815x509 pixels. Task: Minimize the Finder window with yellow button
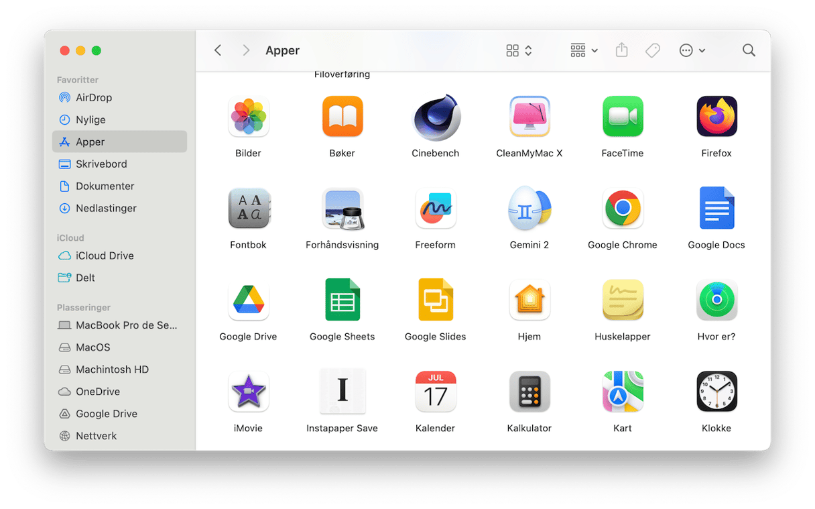[80, 50]
